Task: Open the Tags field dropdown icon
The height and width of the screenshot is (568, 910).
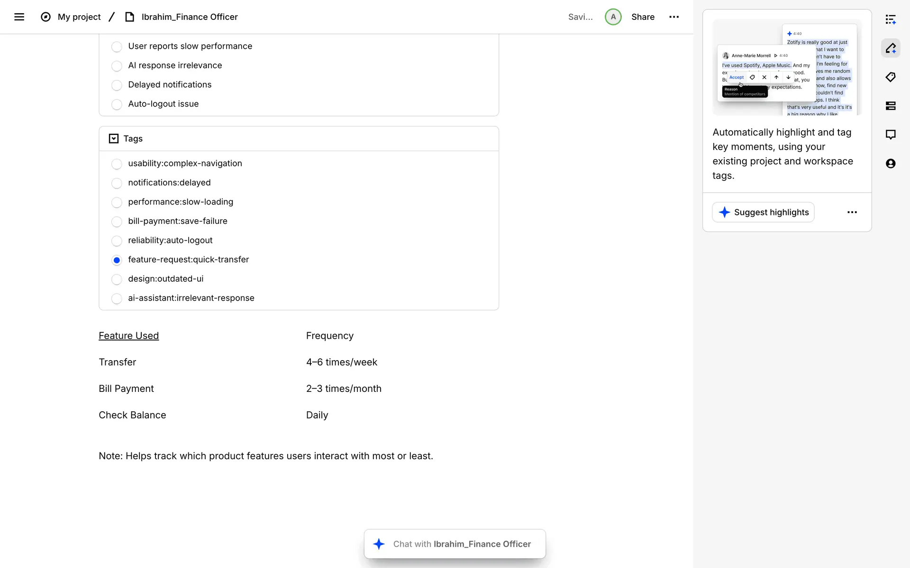Action: pos(113,139)
